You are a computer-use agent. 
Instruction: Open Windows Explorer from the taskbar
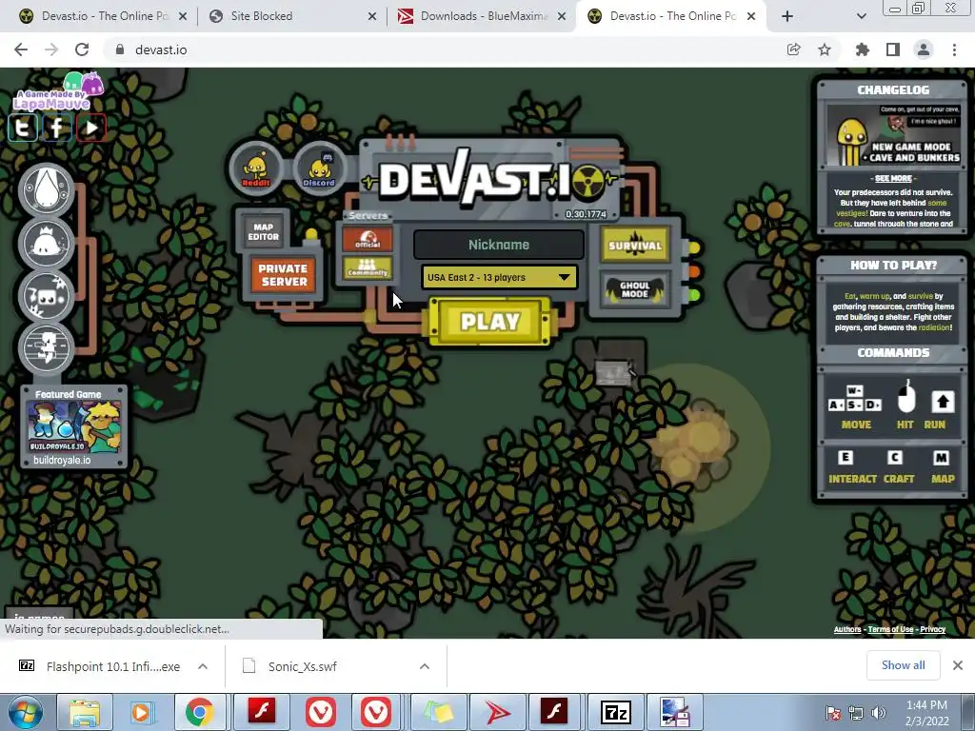point(84,712)
